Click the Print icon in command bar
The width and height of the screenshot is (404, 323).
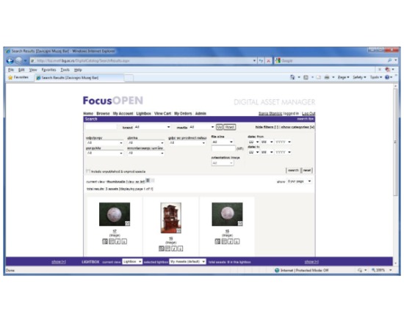point(327,77)
